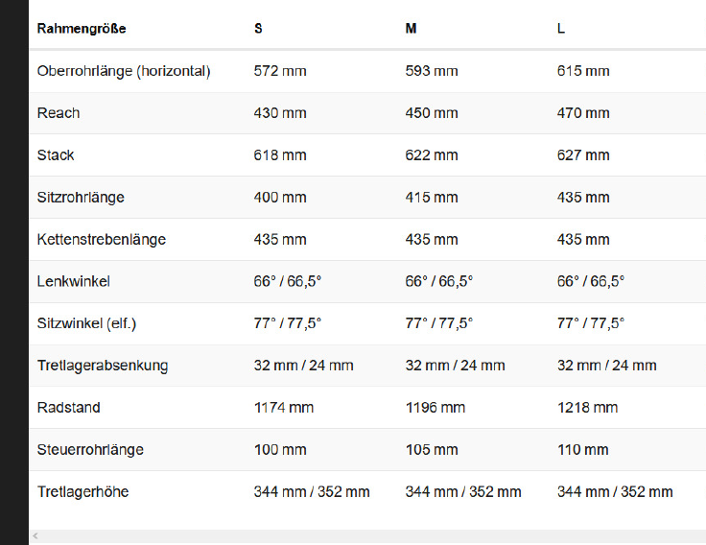The height and width of the screenshot is (545, 706).
Task: Click the Tretlagerabsenkung row label
Action: pyautogui.click(x=103, y=366)
